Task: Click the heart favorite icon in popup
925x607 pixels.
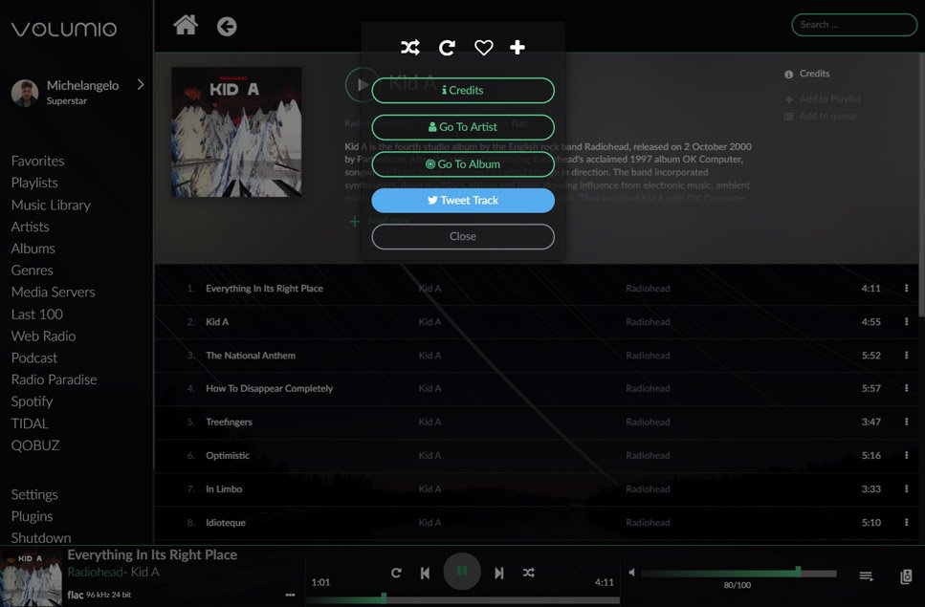Action: [x=483, y=48]
